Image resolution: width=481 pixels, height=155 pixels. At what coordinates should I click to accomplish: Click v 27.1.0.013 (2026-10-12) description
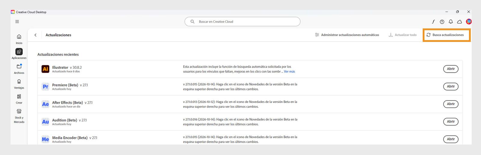[x=240, y=104]
